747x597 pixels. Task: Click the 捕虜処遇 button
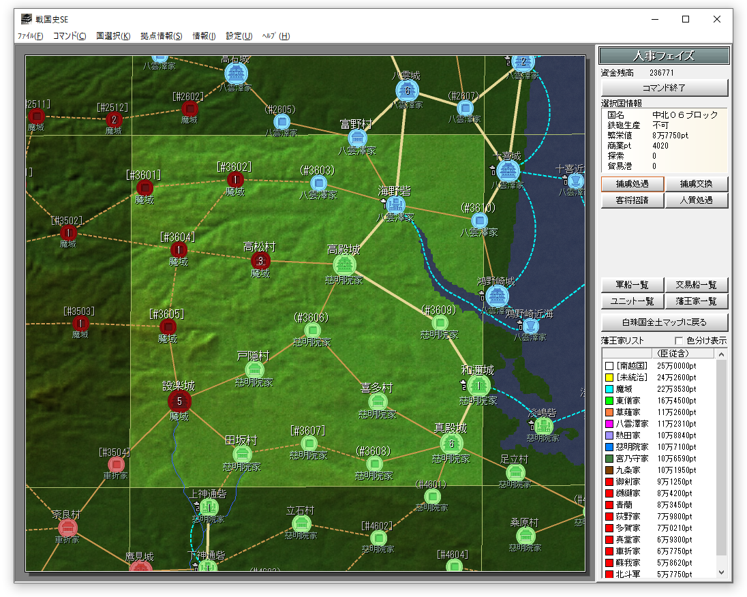pyautogui.click(x=632, y=184)
